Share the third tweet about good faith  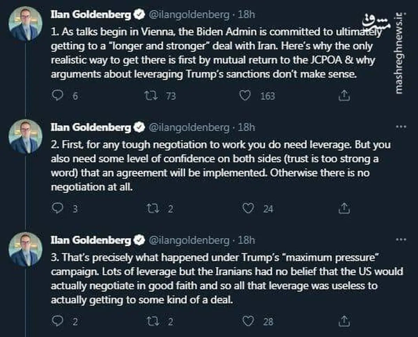[344, 321]
